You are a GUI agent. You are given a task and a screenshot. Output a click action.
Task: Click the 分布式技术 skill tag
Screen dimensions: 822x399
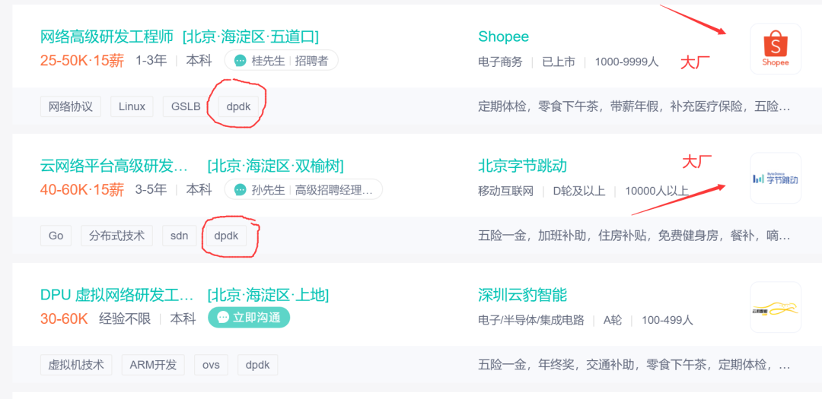point(116,236)
